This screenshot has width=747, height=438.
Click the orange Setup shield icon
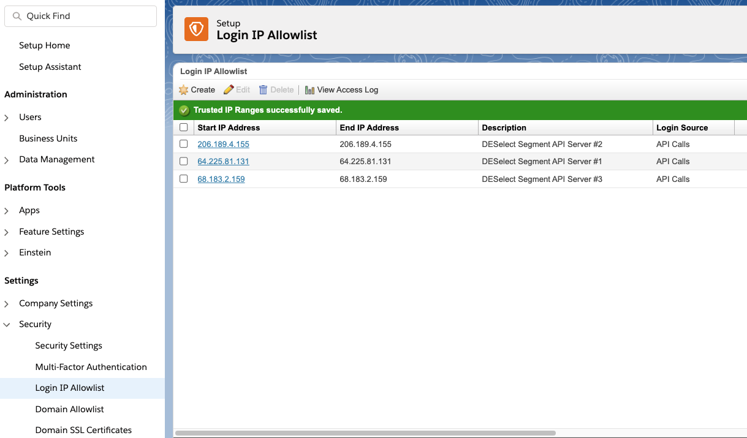pos(196,29)
